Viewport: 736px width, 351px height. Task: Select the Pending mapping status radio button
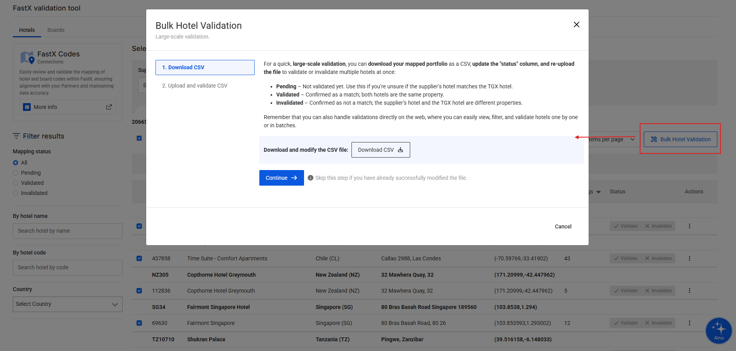click(x=15, y=172)
